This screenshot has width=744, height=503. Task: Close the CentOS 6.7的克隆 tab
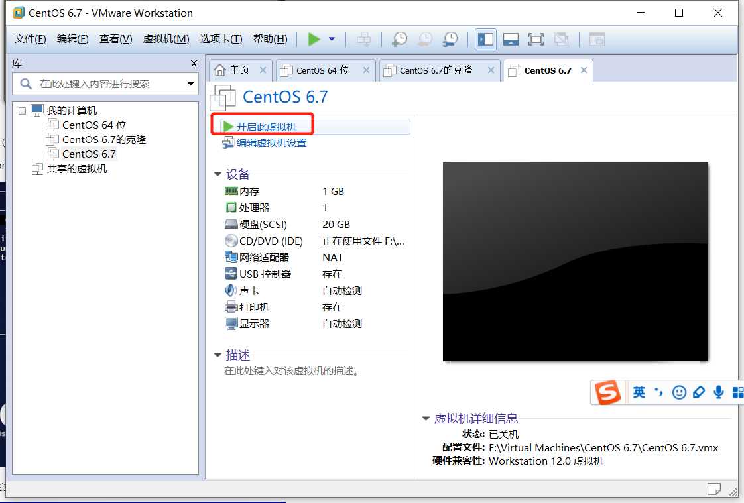point(491,70)
